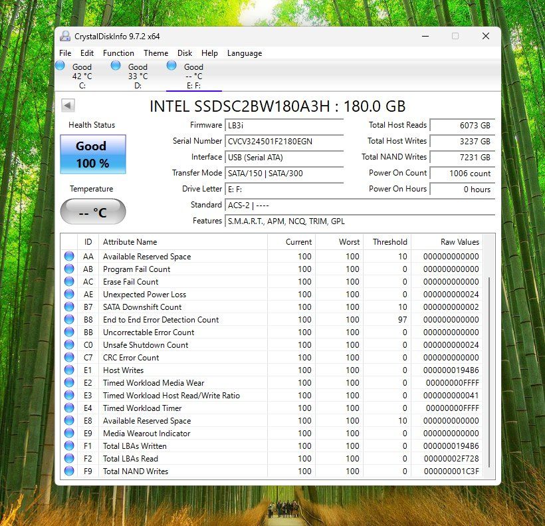Open the File menu
The height and width of the screenshot is (526, 545).
(x=65, y=53)
